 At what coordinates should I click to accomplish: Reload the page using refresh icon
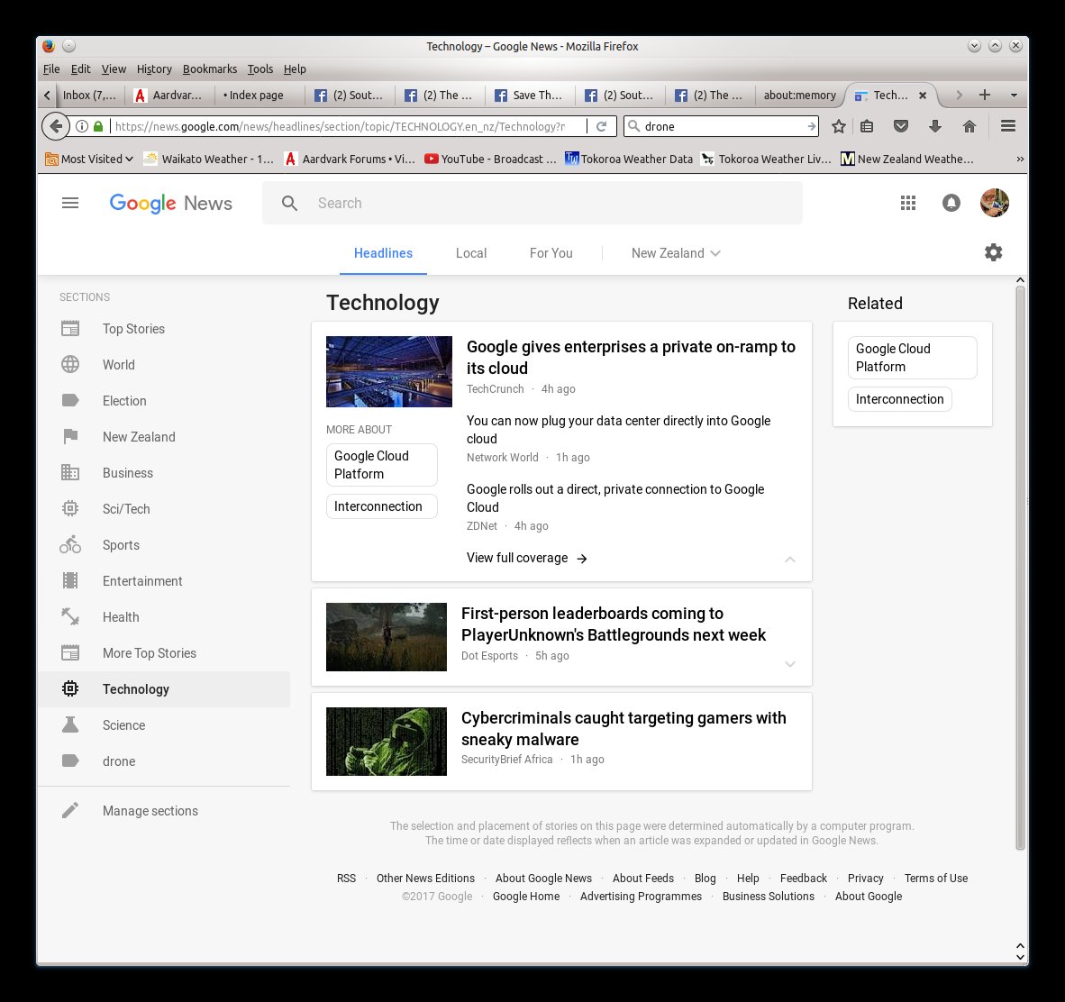pos(602,127)
